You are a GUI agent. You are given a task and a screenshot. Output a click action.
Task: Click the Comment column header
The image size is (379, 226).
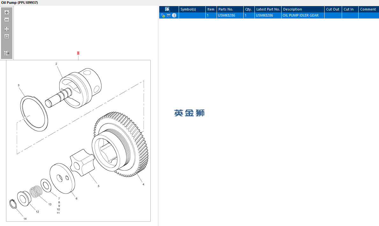pos(368,9)
